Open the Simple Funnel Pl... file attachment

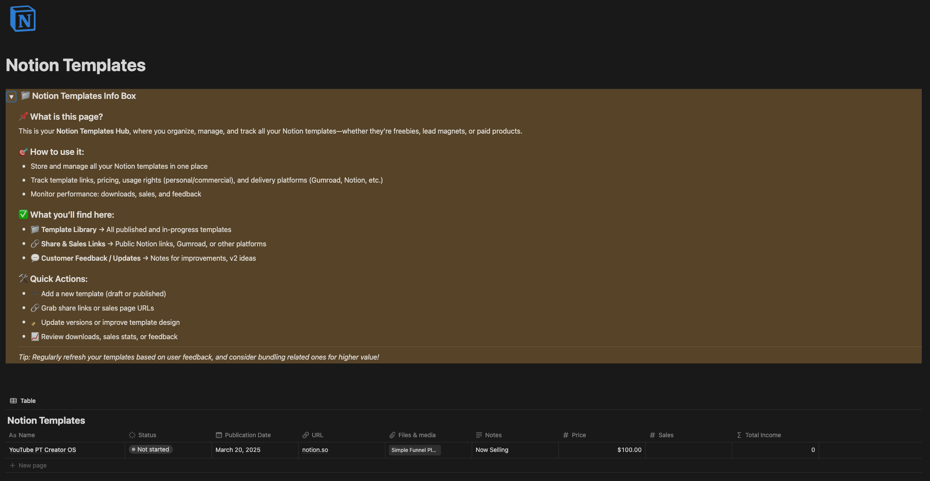click(x=414, y=450)
